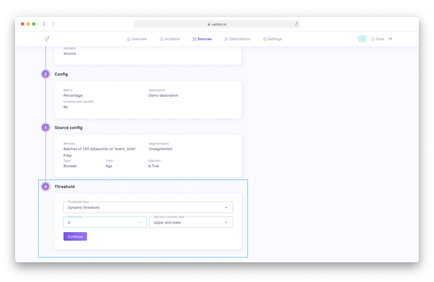The width and height of the screenshot is (434, 282).
Task: Go back with browser back arrow
Action: [44, 24]
